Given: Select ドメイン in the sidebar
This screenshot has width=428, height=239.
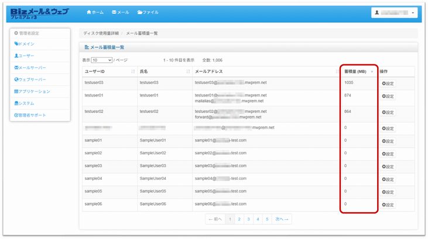Looking at the screenshot, I should tap(25, 44).
